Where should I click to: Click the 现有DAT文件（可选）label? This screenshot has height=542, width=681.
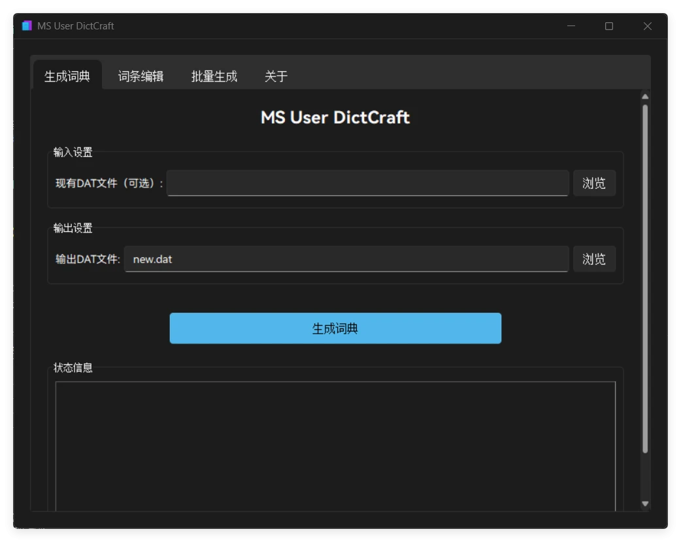tap(109, 183)
